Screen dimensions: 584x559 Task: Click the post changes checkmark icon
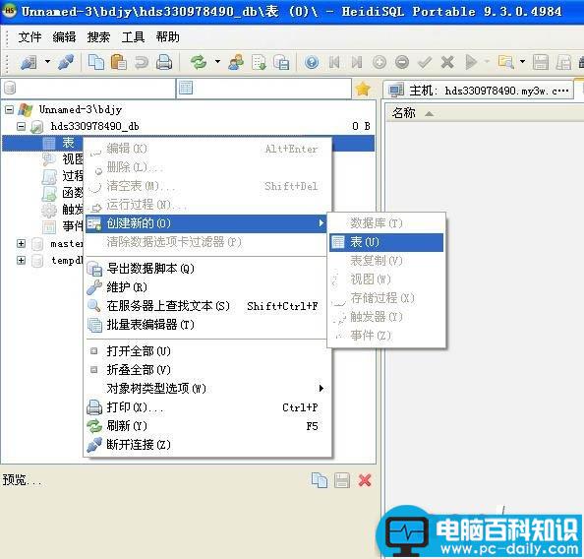click(x=425, y=62)
